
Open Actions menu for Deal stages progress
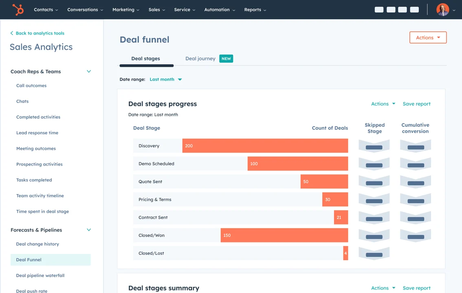pos(383,104)
